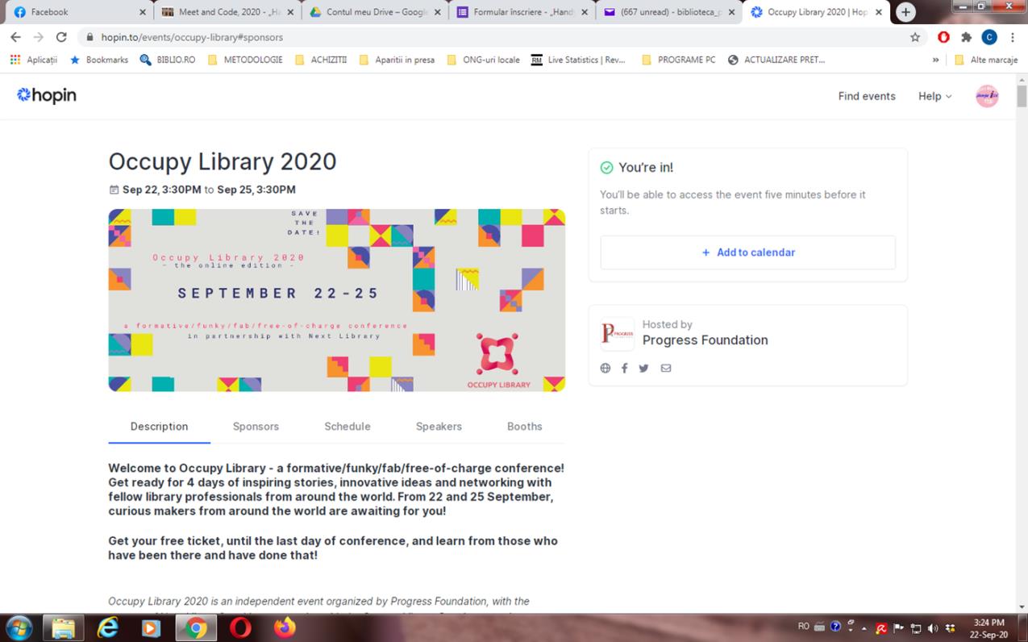Open the Speakers tab

[439, 427]
